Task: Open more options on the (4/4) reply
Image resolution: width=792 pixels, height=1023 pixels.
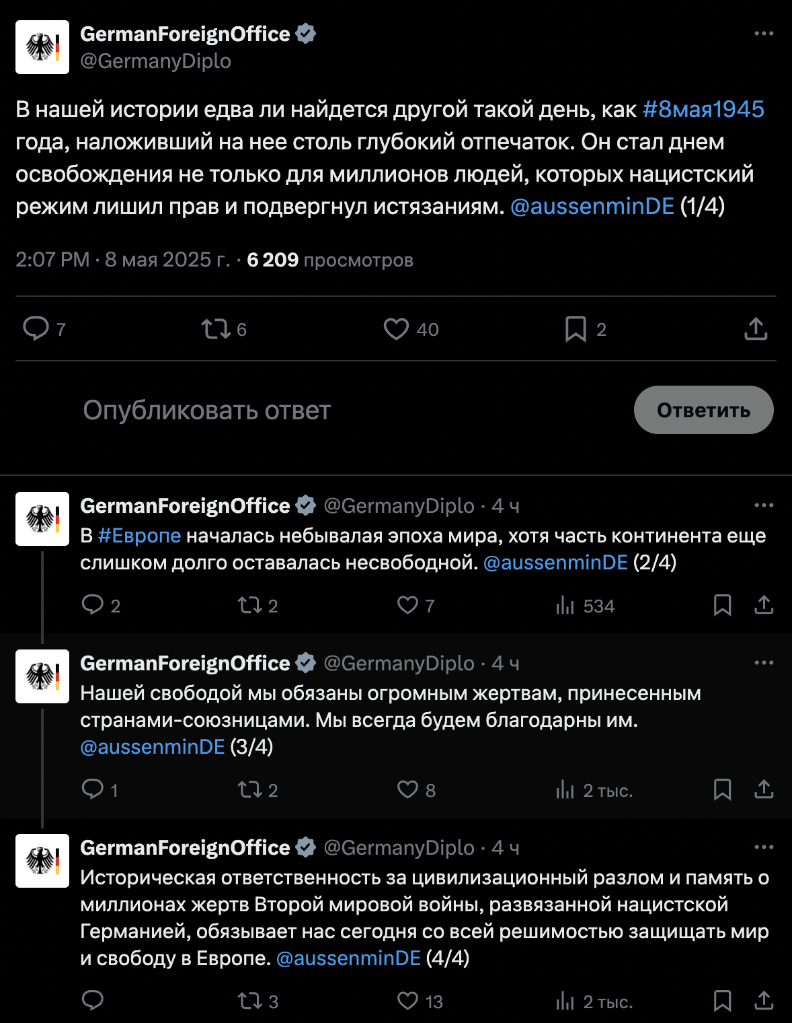Action: click(764, 847)
